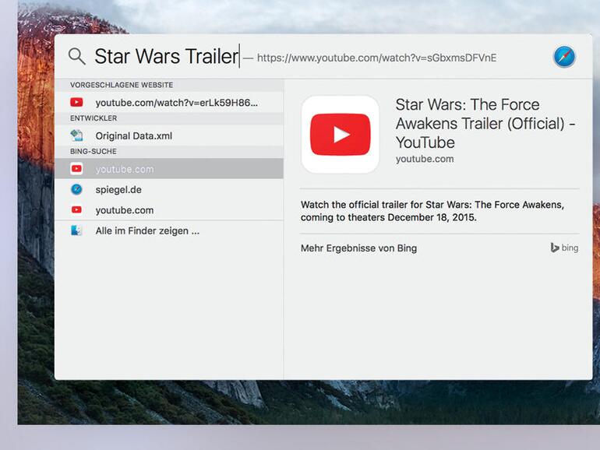This screenshot has height=450, width=600.
Task: Click the large YouTube play thumbnail in preview
Action: click(x=341, y=135)
